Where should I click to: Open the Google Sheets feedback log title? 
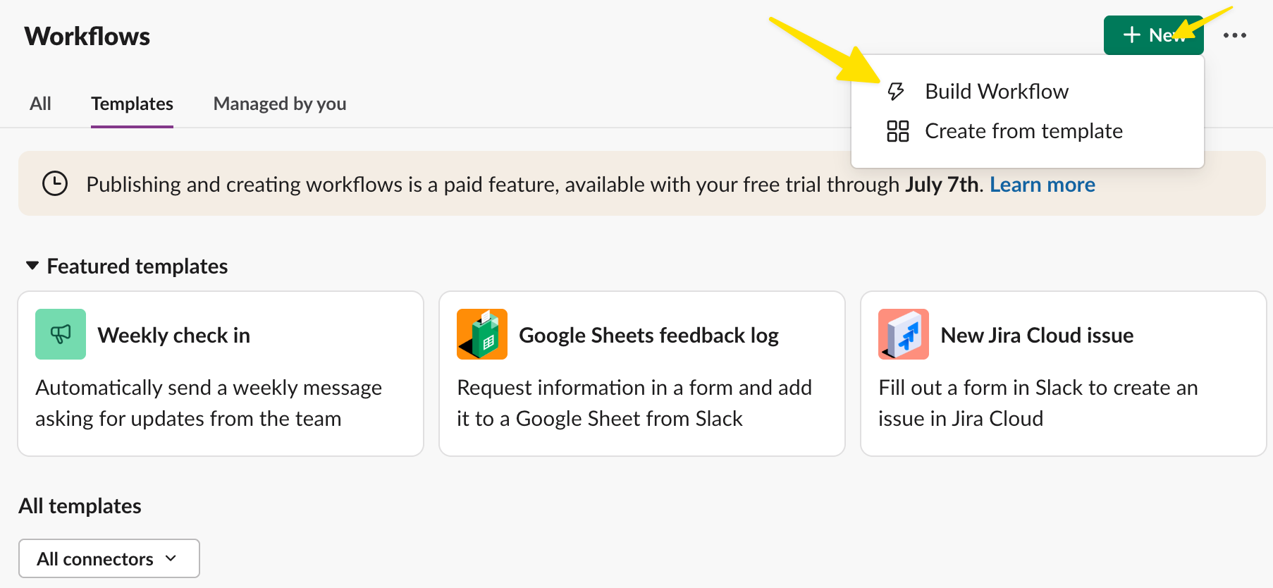click(x=648, y=335)
